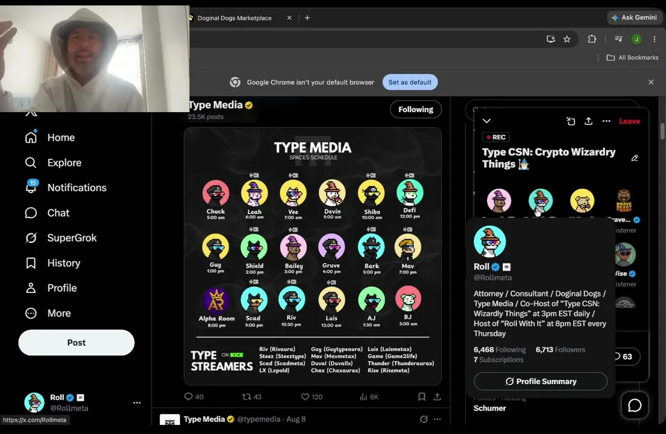This screenshot has height=434, width=666.
Task: Open Chat in the X sidebar
Action: pyautogui.click(x=47, y=213)
